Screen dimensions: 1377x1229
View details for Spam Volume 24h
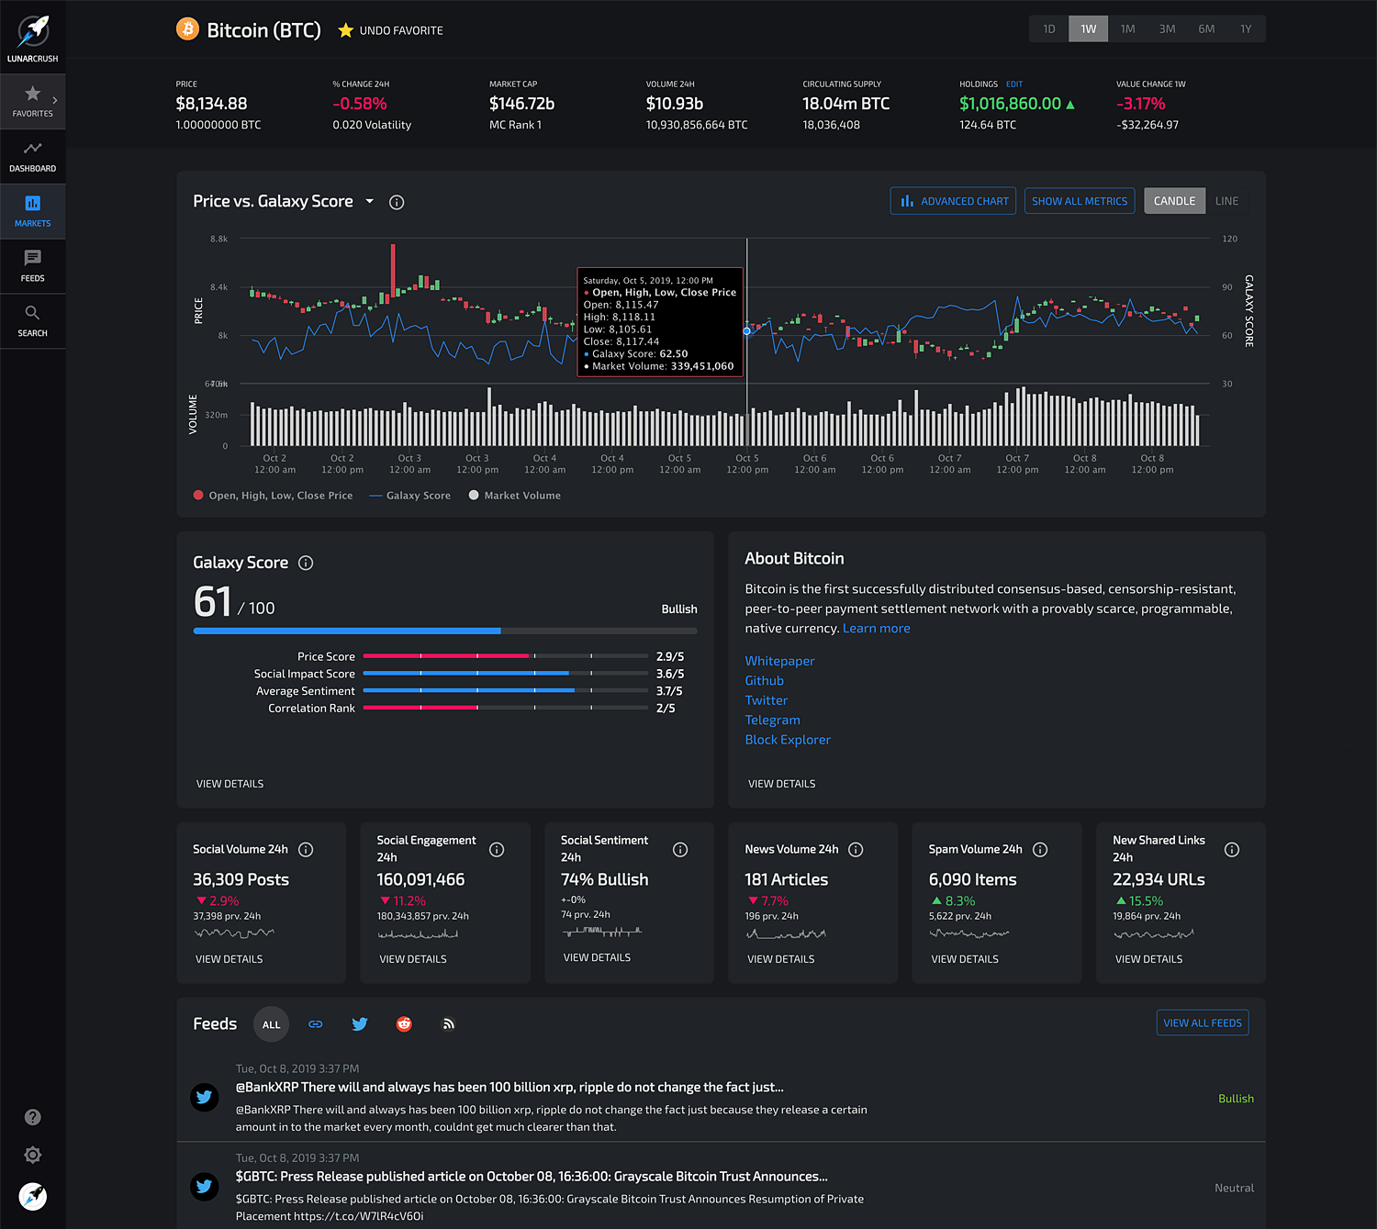tap(965, 959)
